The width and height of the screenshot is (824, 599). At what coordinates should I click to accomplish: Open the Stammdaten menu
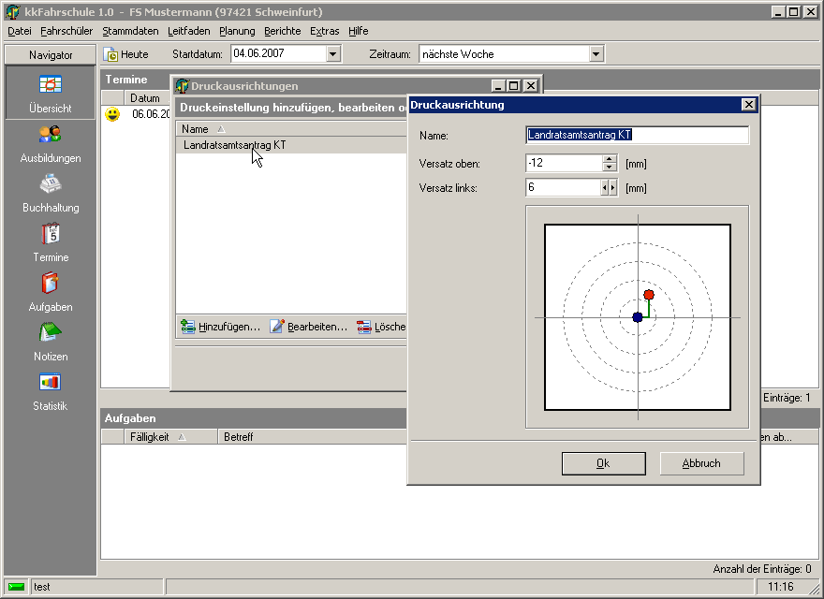point(132,31)
